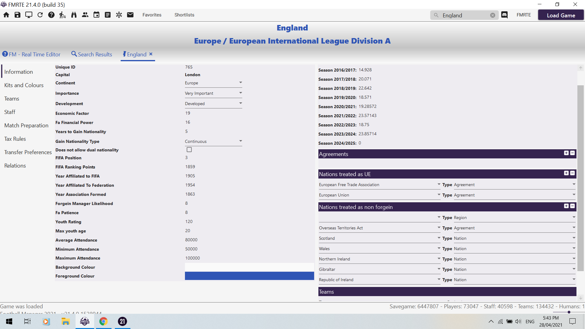Open the Discord chat icon
This screenshot has height=329, width=585.
505,15
